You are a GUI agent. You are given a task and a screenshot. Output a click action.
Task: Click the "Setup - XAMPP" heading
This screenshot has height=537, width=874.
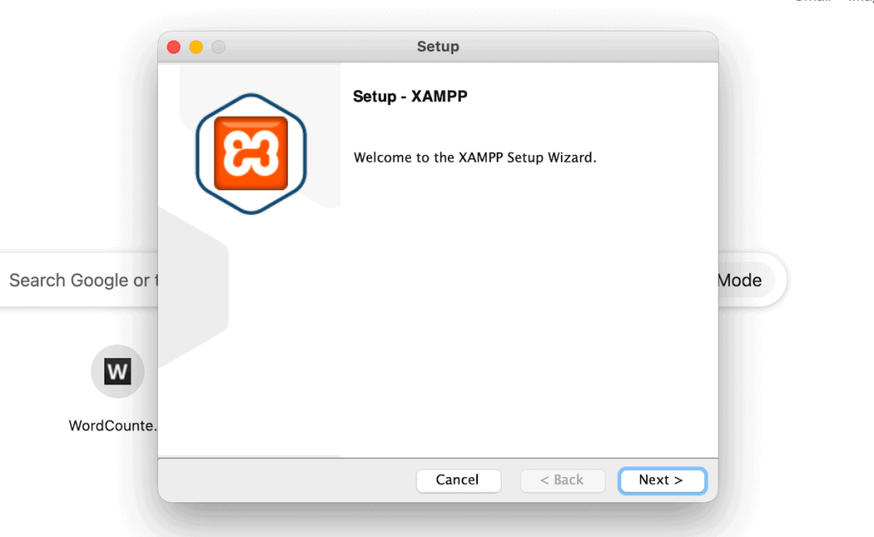point(411,96)
